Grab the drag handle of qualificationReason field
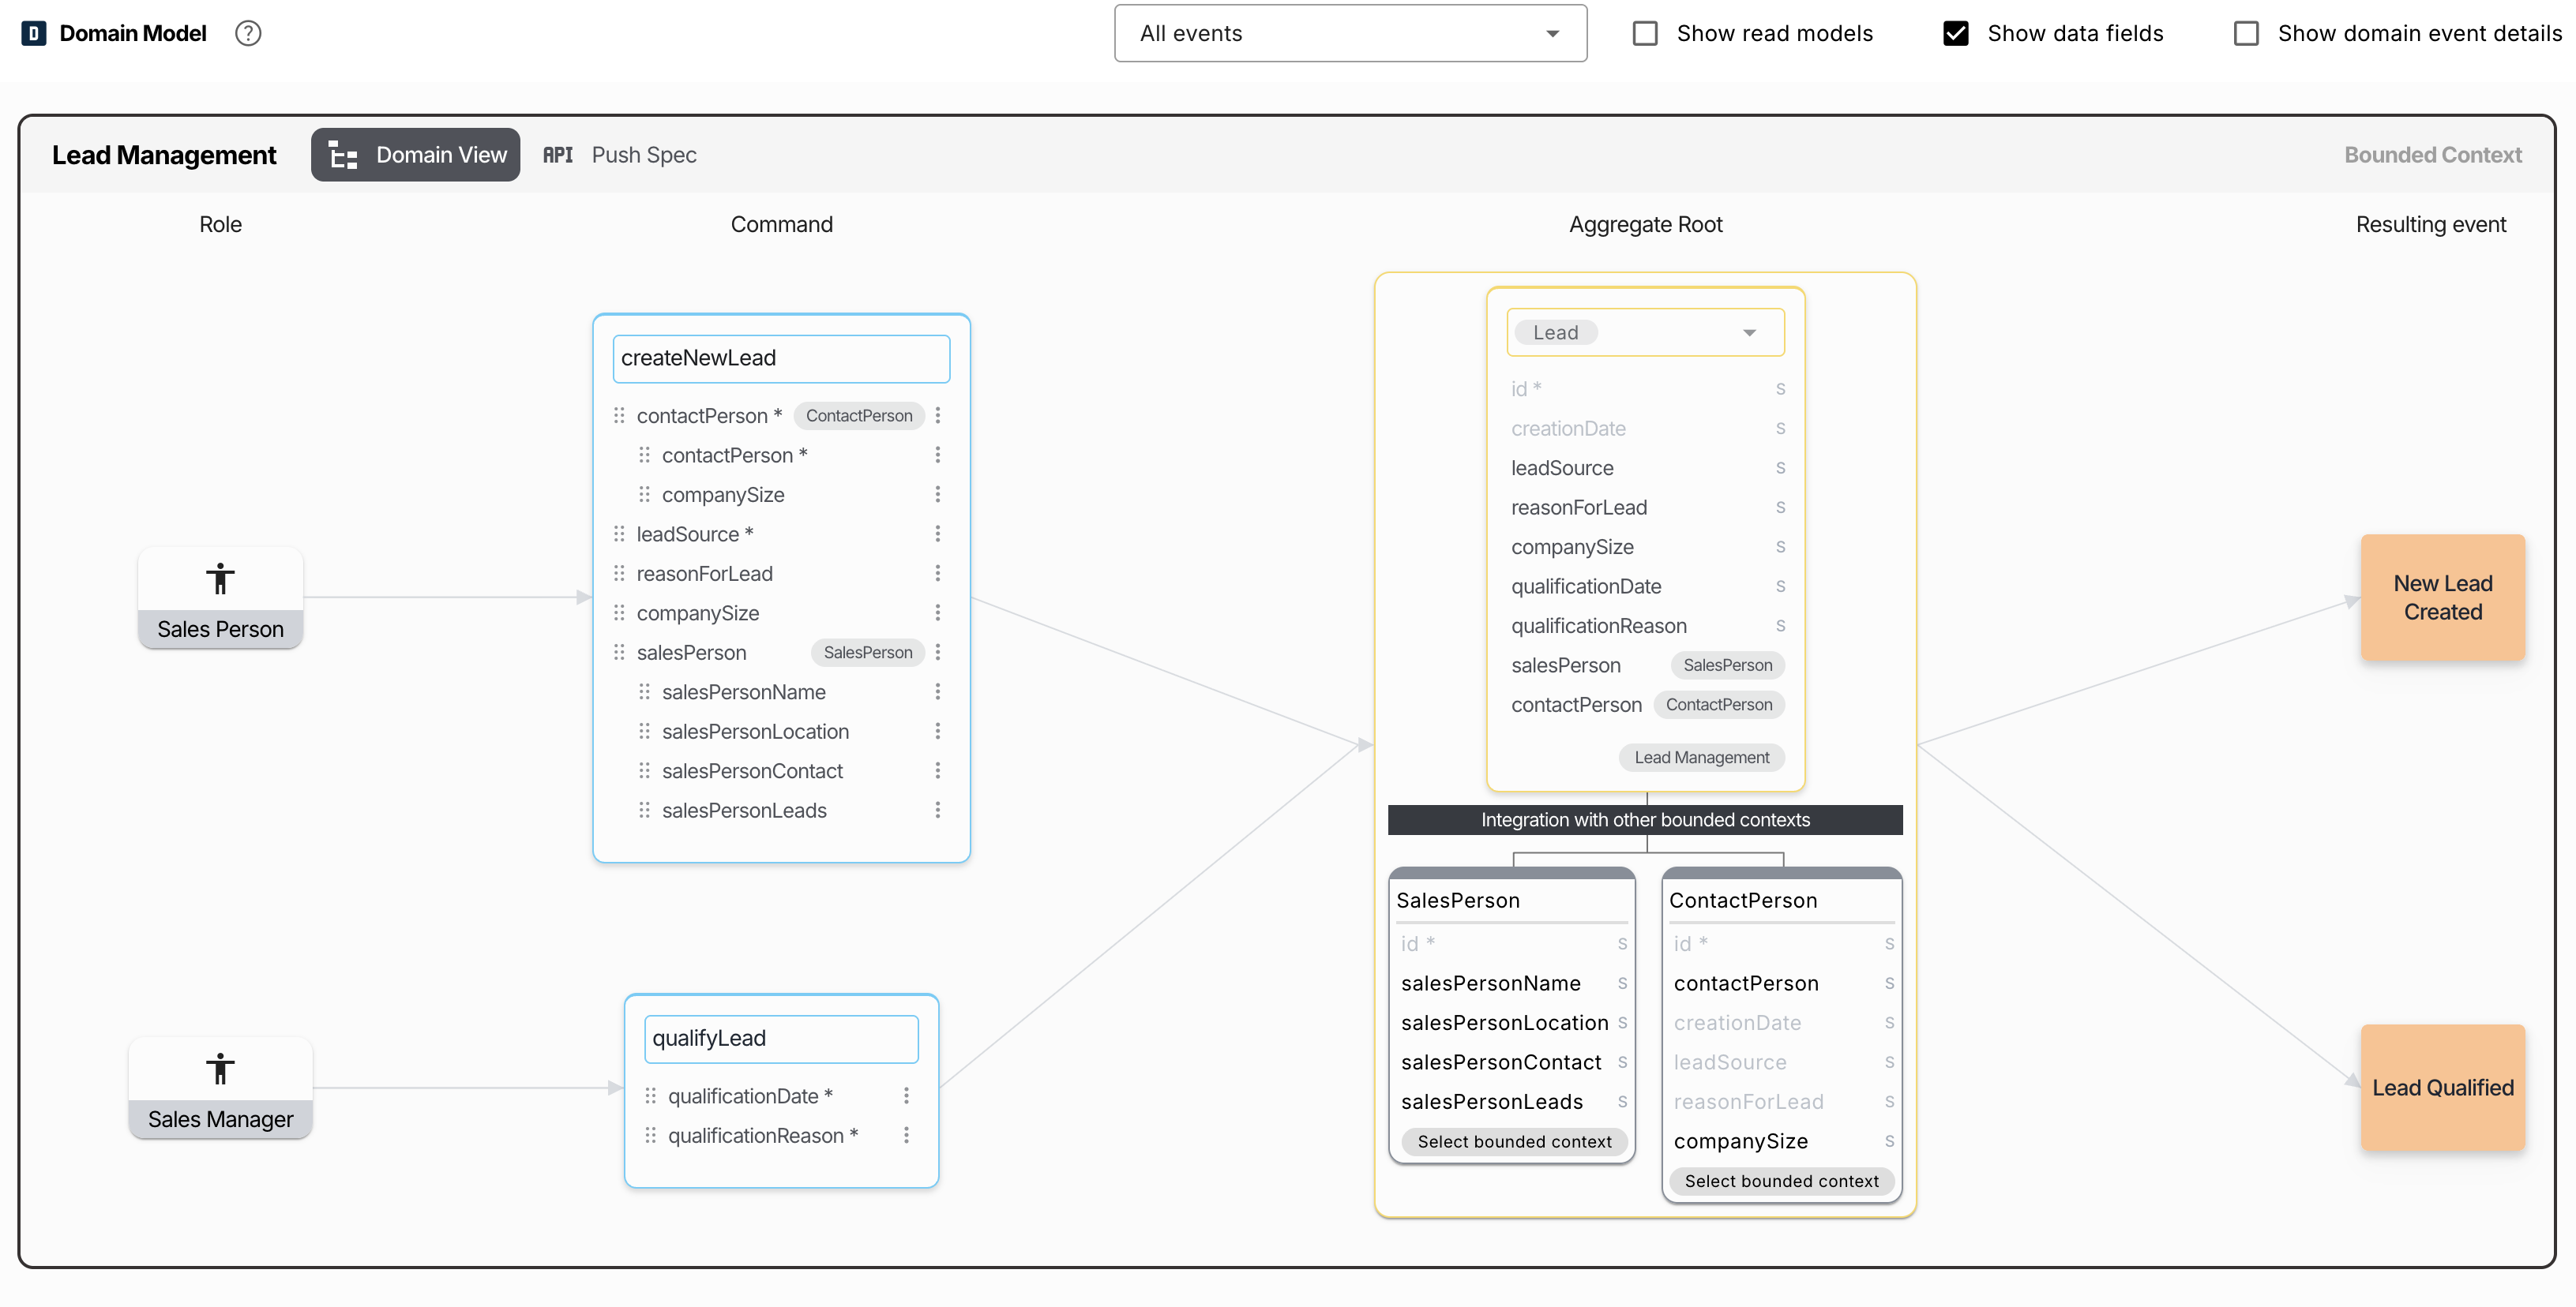2576x1307 pixels. tap(651, 1137)
